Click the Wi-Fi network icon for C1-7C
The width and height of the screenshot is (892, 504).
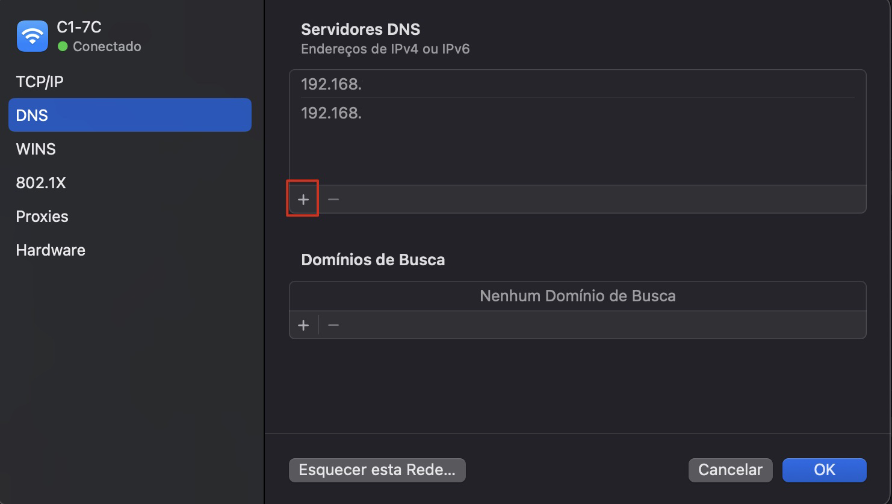31,36
